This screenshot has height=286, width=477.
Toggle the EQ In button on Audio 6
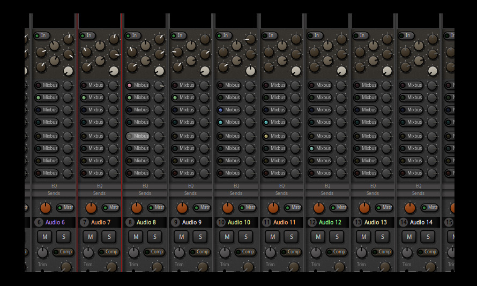(41, 35)
